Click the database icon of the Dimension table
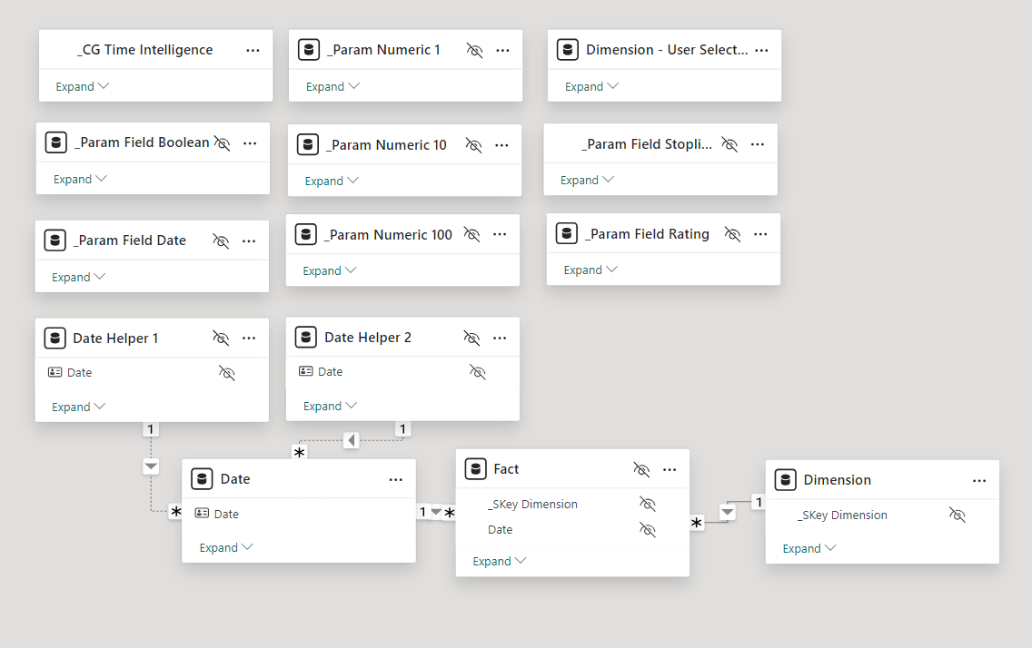The width and height of the screenshot is (1032, 648). (x=785, y=480)
